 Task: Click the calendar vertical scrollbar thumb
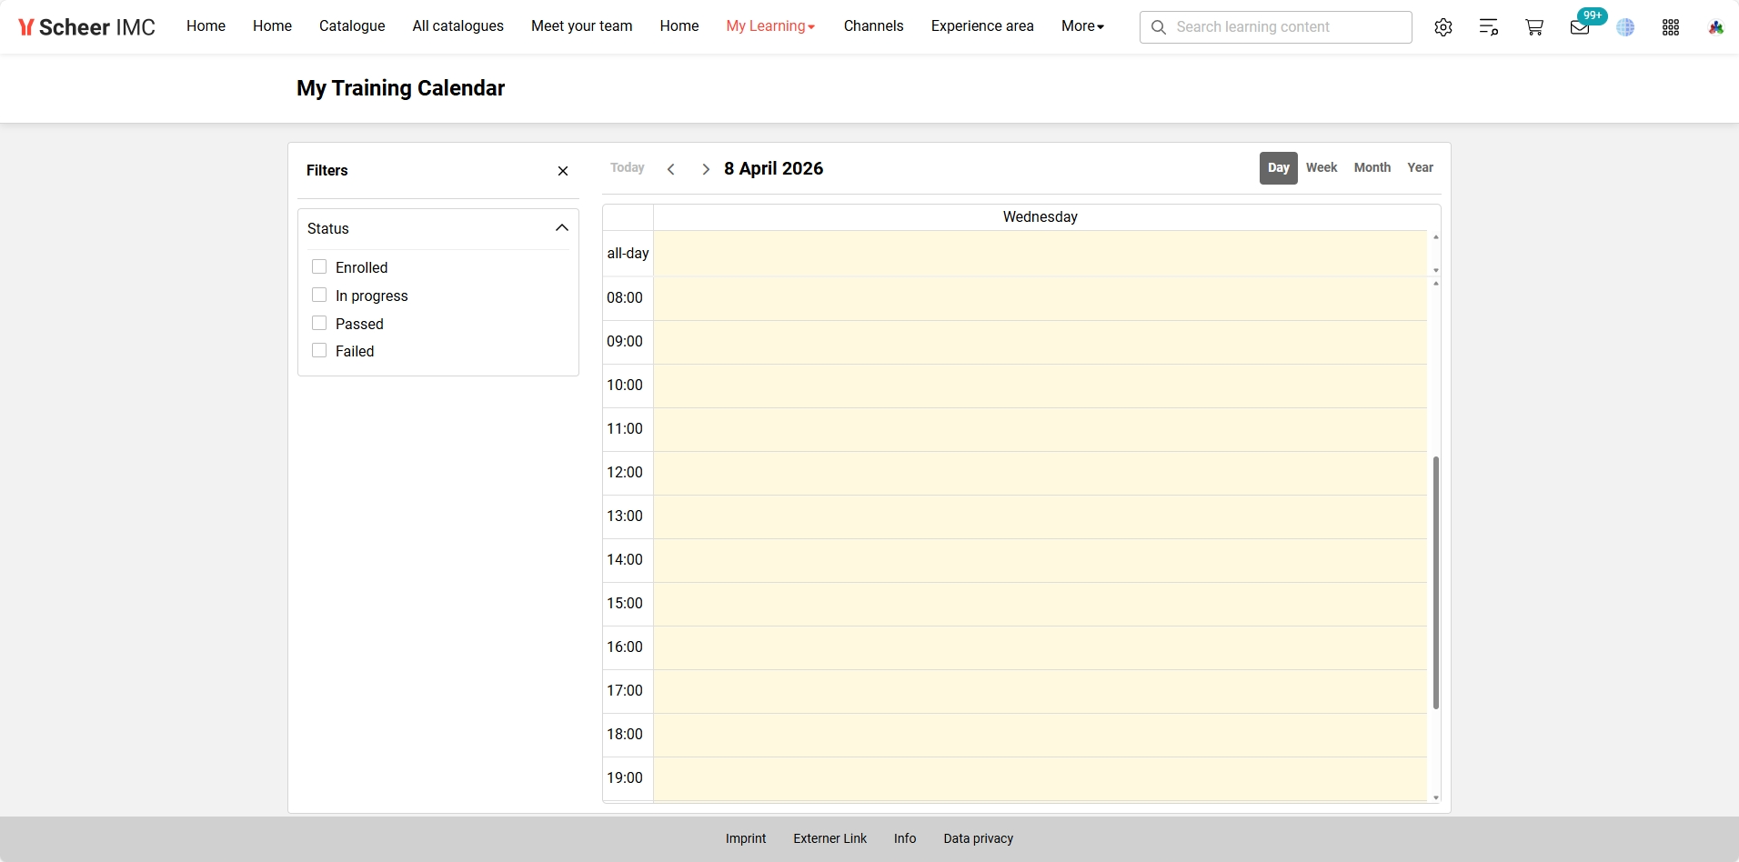1436,583
